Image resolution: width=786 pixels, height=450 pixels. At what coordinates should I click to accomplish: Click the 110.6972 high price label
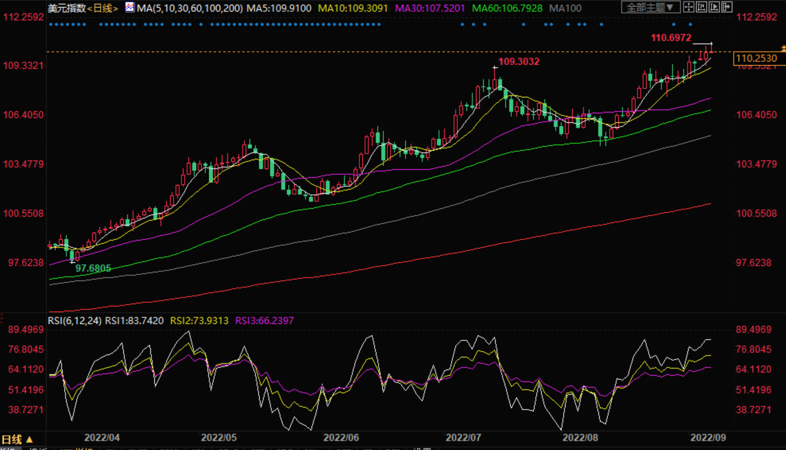click(x=671, y=38)
